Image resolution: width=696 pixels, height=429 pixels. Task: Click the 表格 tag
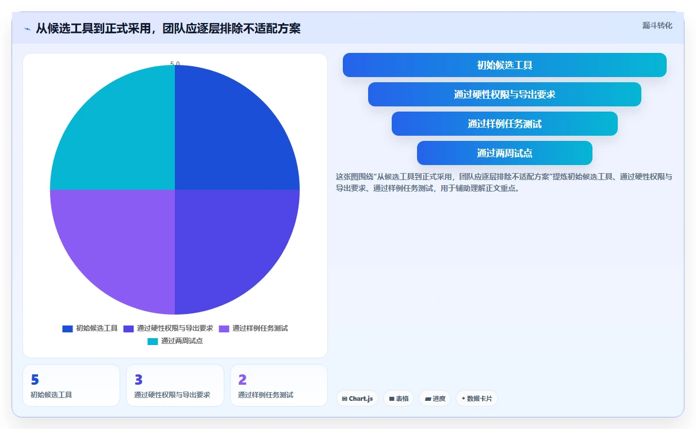[399, 399]
